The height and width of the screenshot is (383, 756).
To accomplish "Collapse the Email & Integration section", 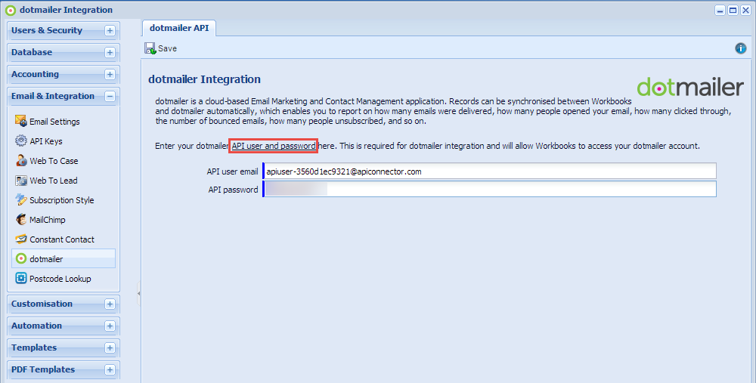I will [x=110, y=97].
